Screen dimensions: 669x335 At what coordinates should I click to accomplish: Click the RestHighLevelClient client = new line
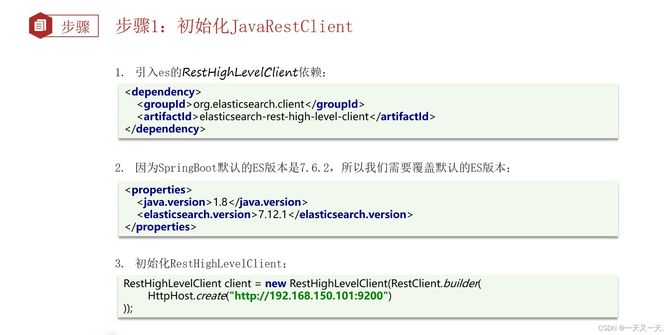point(302,284)
